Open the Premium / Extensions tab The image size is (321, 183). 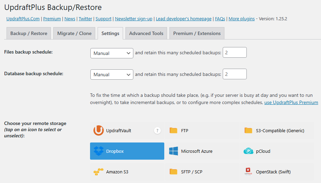[197, 33]
